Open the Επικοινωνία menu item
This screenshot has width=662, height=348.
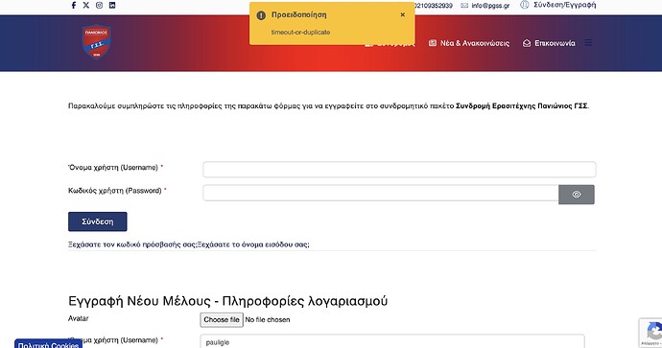[x=549, y=43]
